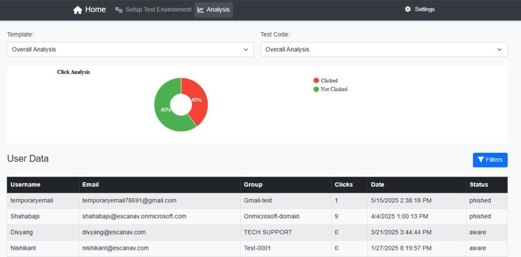Sort by the Clicks column header
This screenshot has height=257, width=521.
(343, 185)
